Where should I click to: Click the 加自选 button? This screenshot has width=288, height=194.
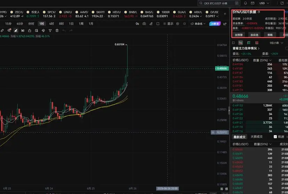(x=254, y=35)
